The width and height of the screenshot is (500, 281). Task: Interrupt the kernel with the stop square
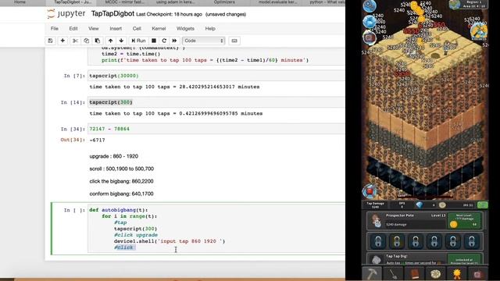[154, 41]
